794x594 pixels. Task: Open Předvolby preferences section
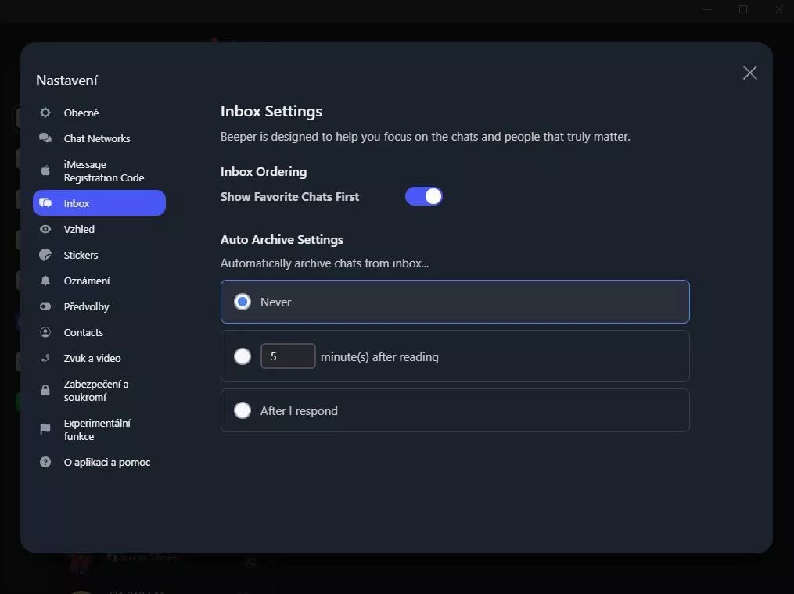click(99, 306)
